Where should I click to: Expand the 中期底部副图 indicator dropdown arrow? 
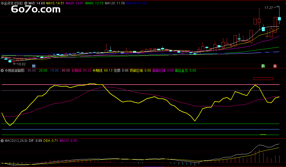click(2, 70)
